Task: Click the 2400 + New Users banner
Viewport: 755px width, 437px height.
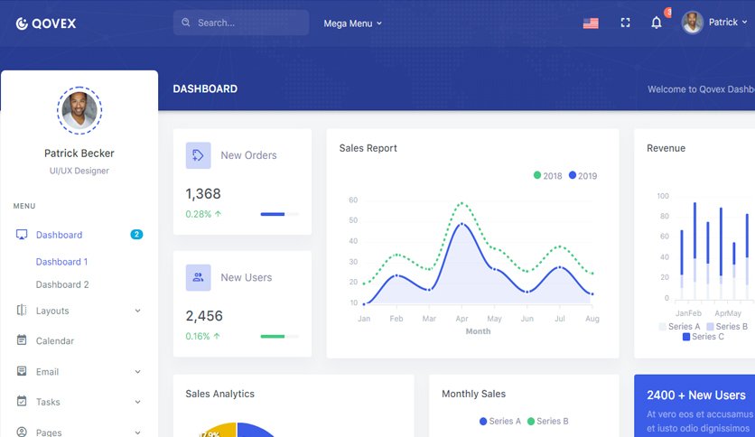Action: pos(694,405)
